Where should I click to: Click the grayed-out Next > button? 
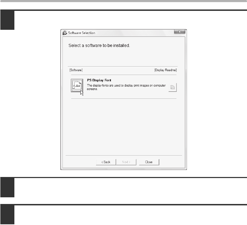click(126, 162)
